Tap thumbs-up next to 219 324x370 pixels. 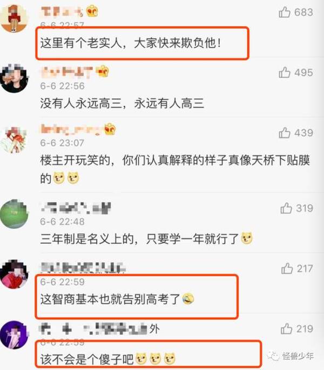[286, 328]
